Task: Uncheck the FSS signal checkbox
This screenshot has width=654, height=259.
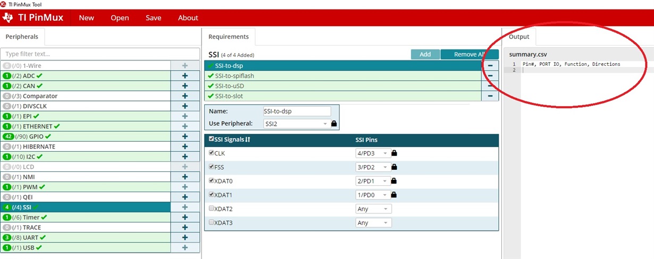Action: [x=212, y=167]
